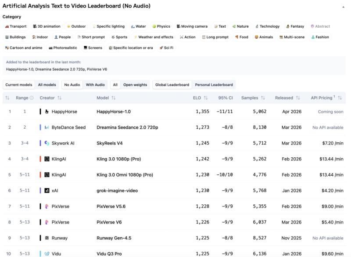The image size is (351, 257).
Task: Show All models instead of current
Action: click(x=47, y=85)
